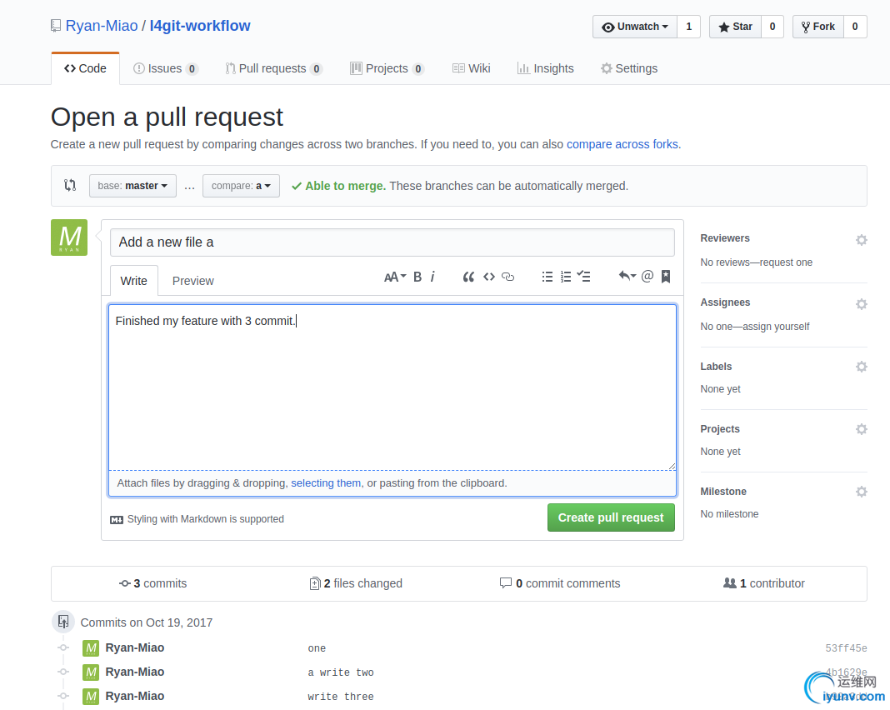The height and width of the screenshot is (710, 890).
Task: Click into the pull request description textarea
Action: click(x=392, y=387)
